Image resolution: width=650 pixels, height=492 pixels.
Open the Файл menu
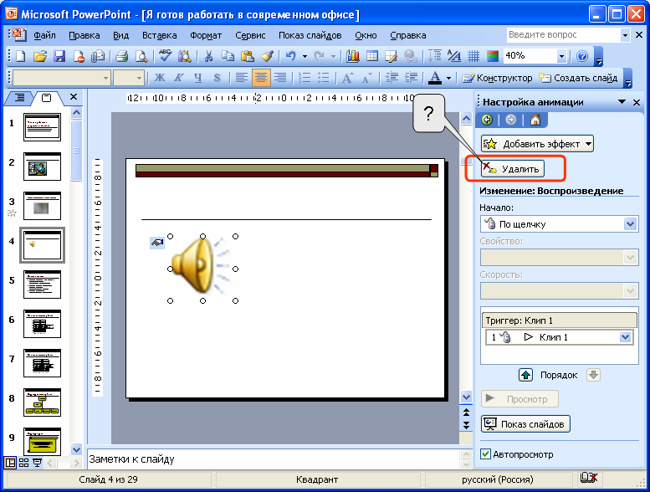point(44,35)
